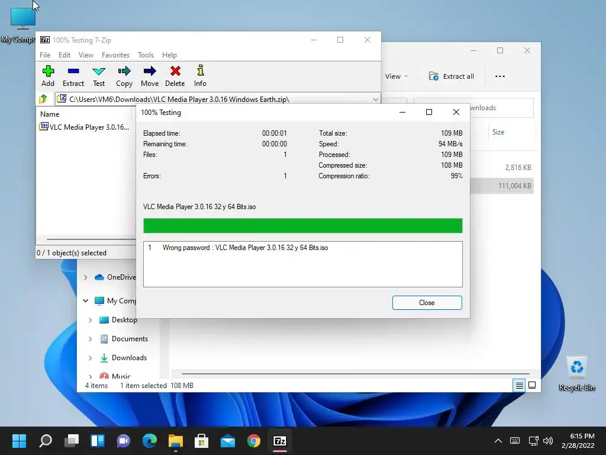Open the View dropdown in File Explorer
Image resolution: width=606 pixels, height=455 pixels.
(x=397, y=76)
